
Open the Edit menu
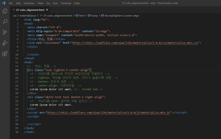18,3
